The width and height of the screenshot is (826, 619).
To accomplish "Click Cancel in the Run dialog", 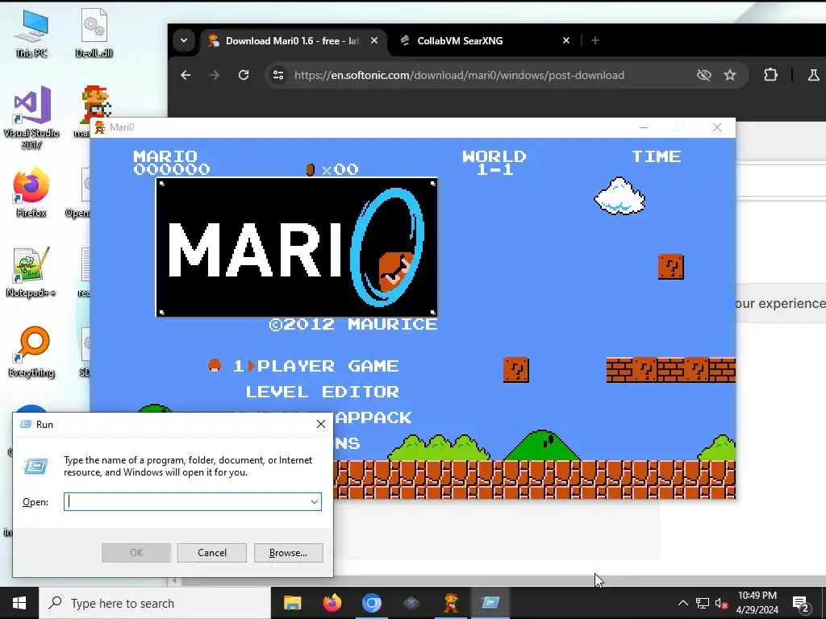I will [x=212, y=553].
